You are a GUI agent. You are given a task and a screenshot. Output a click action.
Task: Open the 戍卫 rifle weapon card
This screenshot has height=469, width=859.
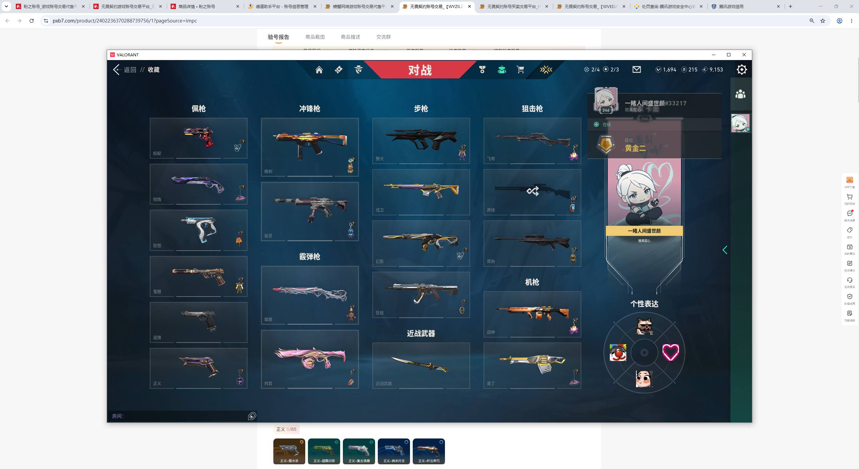(421, 192)
